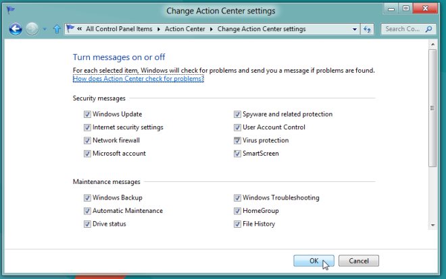446x279 pixels.
Task: Click the Action Center flag in title bar
Action: (x=11, y=11)
